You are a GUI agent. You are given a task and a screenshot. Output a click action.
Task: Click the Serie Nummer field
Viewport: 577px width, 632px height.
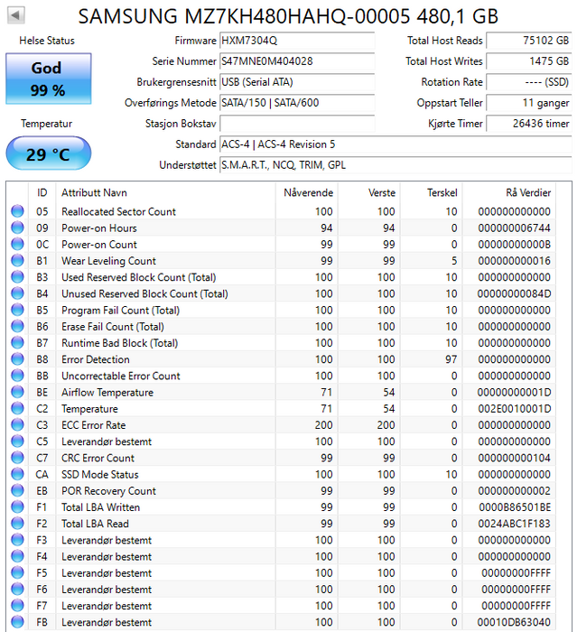(296, 61)
